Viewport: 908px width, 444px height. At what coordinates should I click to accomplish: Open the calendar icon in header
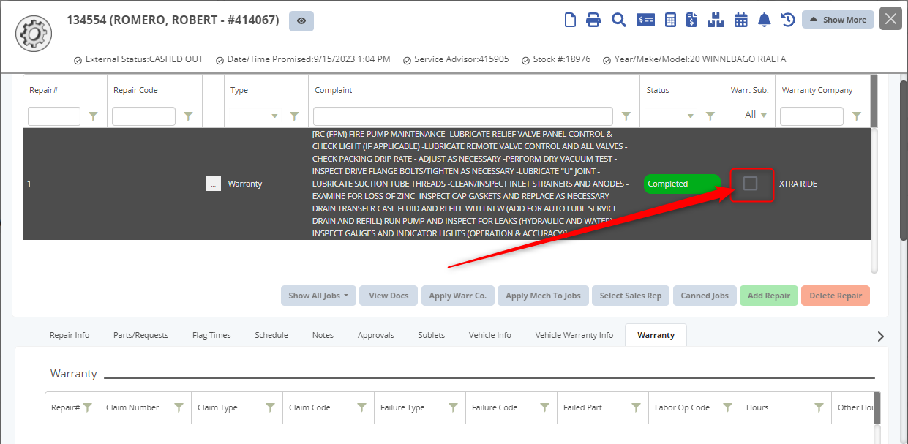coord(741,20)
